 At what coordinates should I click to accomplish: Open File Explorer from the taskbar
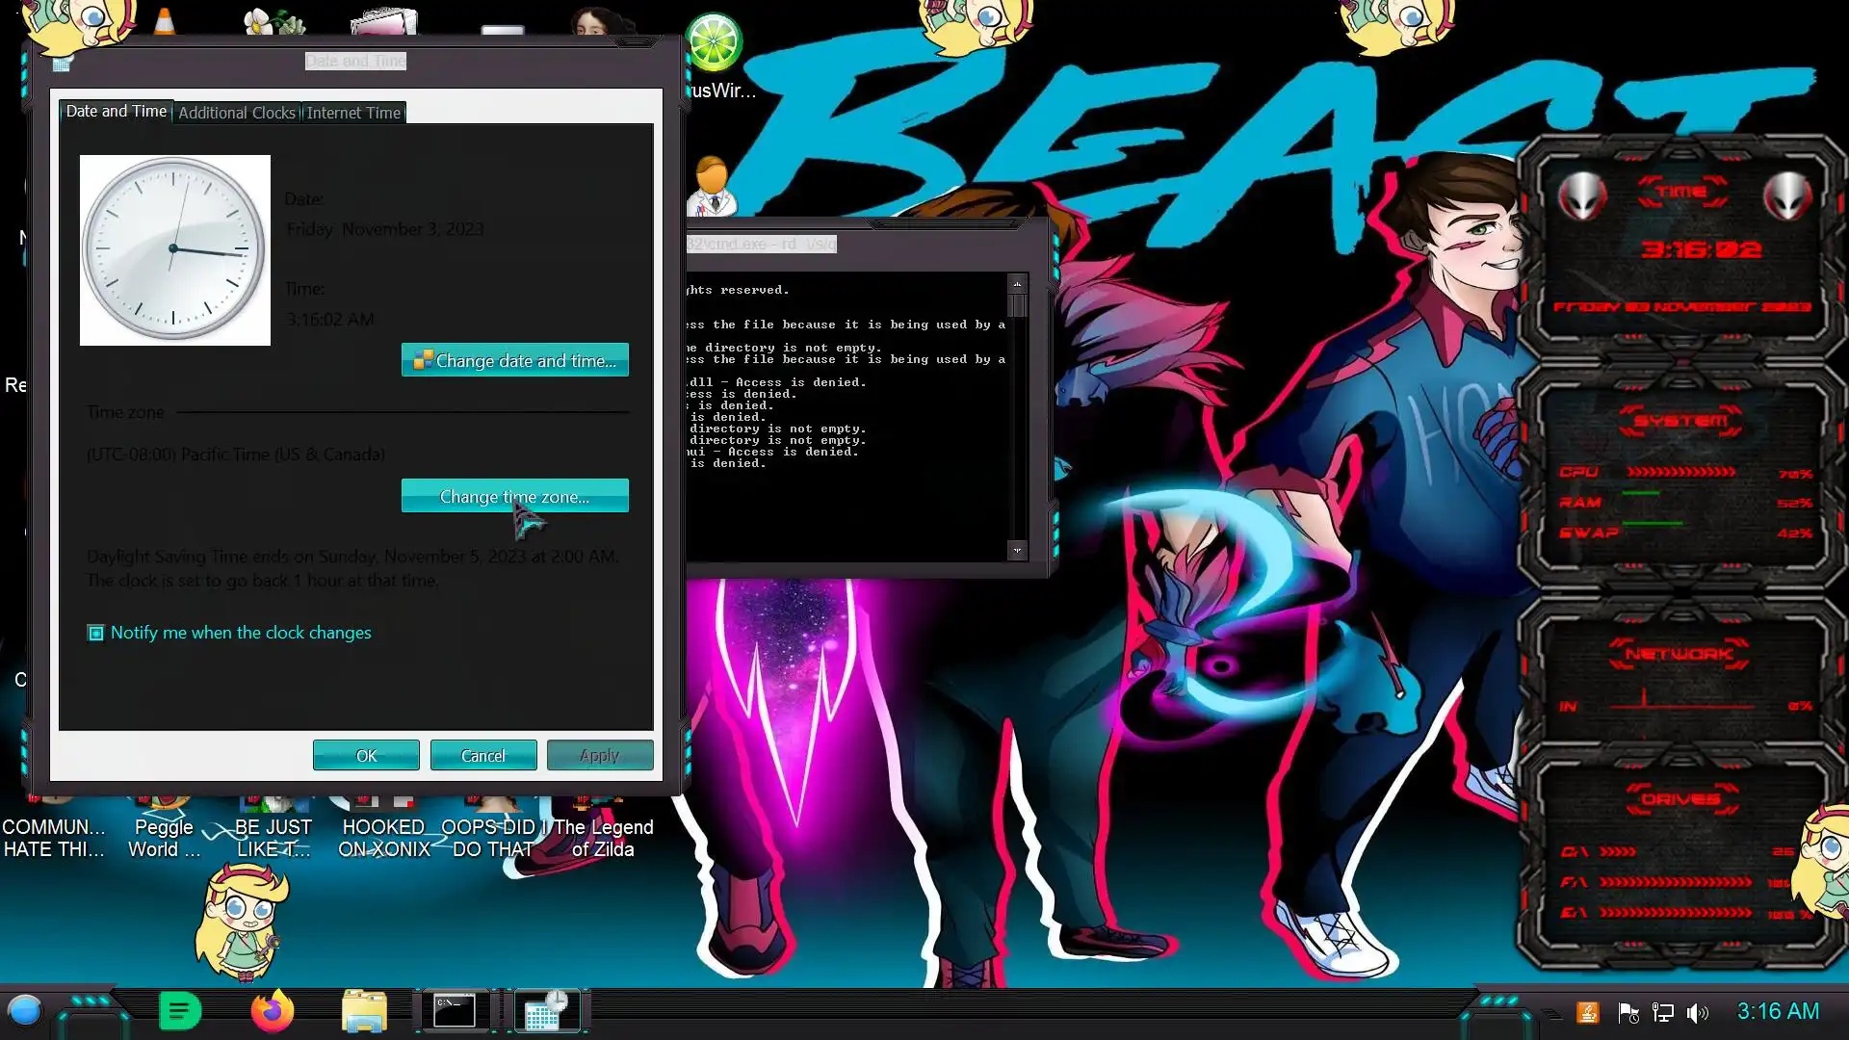[x=364, y=1011]
